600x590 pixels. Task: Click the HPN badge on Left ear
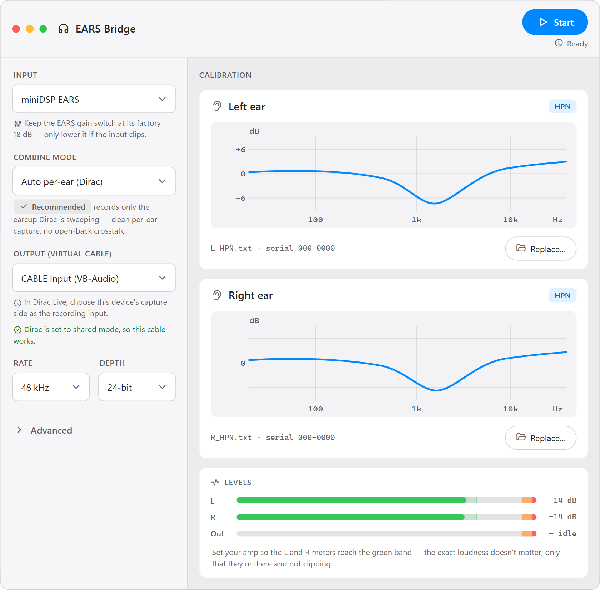[x=562, y=106]
